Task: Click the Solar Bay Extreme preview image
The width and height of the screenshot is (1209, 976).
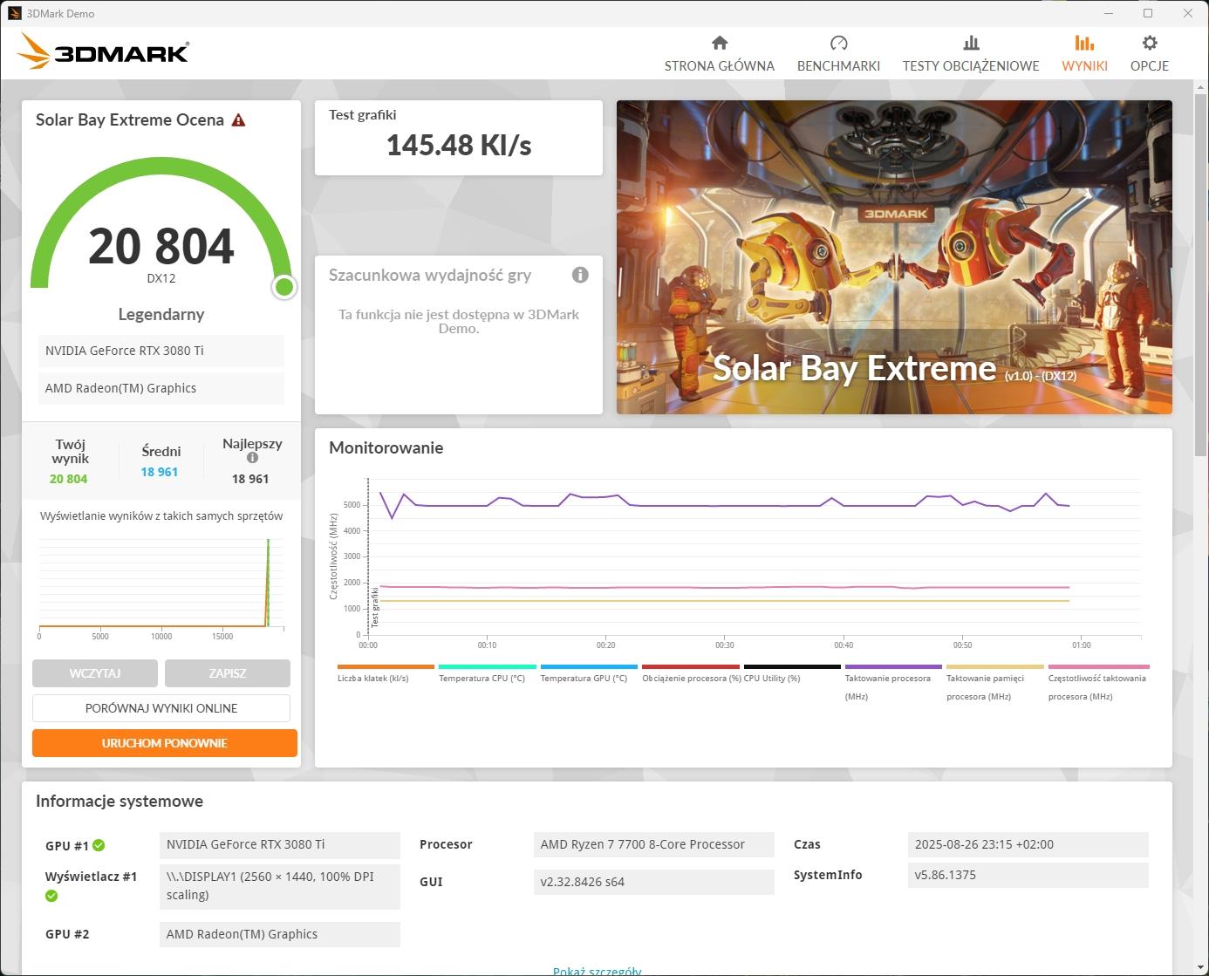Action: [x=894, y=257]
